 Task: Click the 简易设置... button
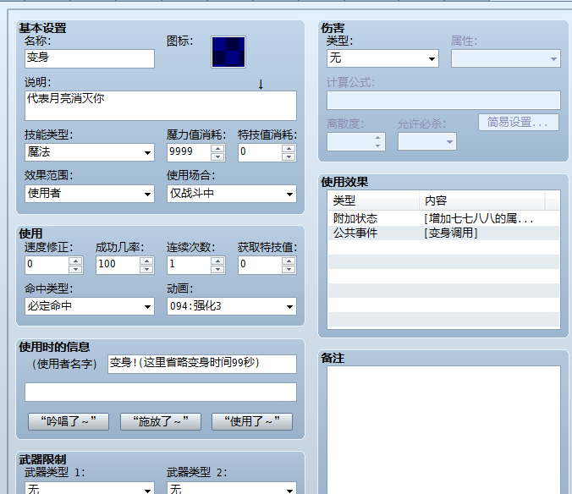click(519, 122)
